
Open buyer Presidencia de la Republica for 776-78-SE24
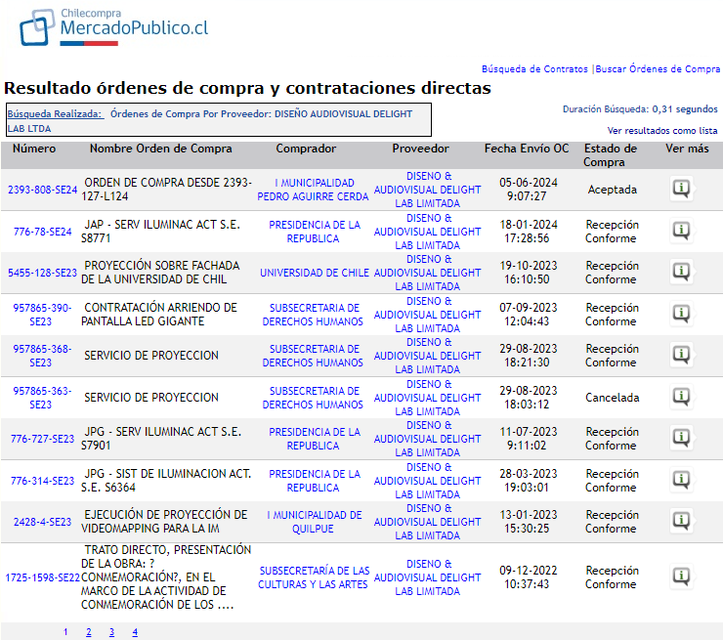pos(314,232)
